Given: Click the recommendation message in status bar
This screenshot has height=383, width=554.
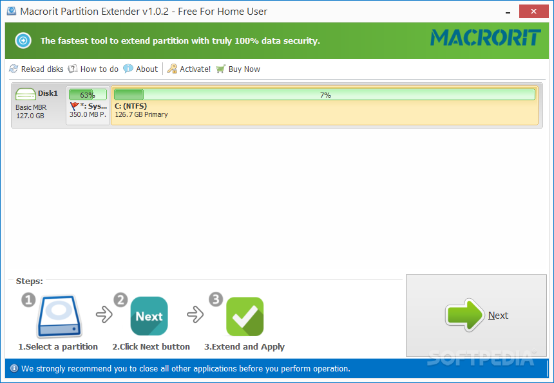Looking at the screenshot, I should pos(186,369).
